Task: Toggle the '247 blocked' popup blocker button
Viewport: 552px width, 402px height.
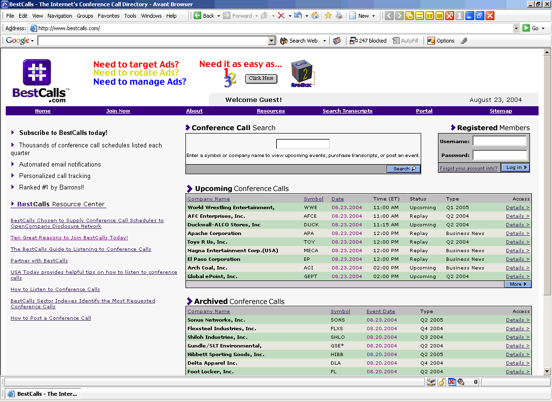Action: [x=368, y=41]
